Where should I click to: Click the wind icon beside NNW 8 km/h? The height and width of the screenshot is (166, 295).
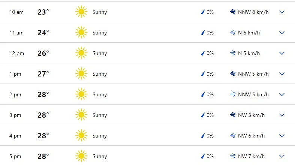pyautogui.click(x=233, y=12)
